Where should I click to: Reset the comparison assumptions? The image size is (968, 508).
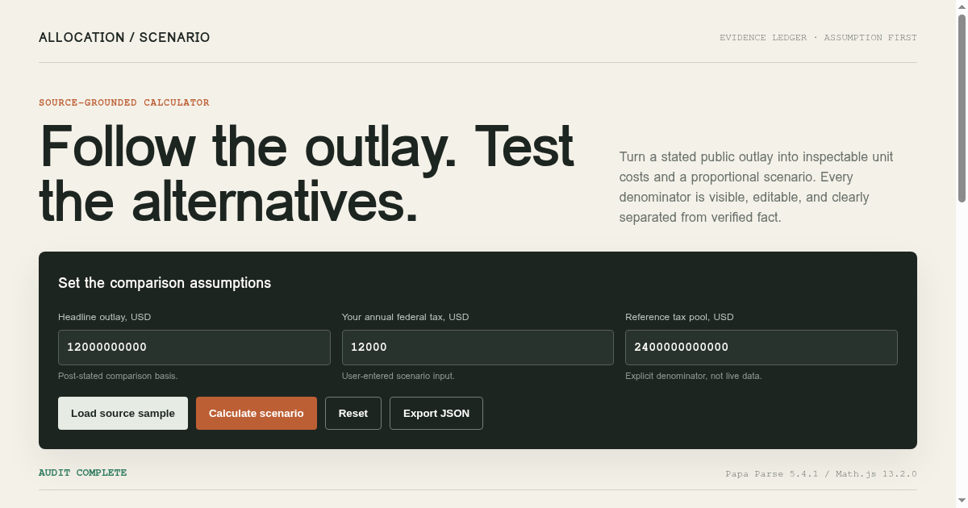point(353,413)
